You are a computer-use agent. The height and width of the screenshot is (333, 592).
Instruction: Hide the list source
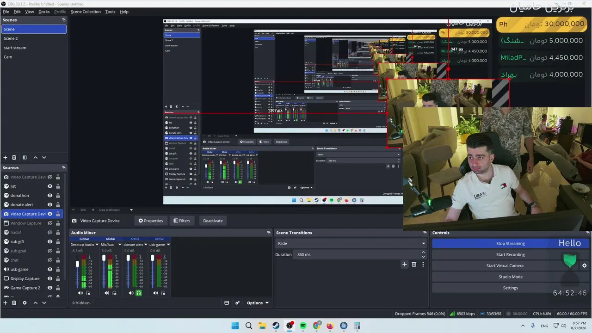click(50, 186)
